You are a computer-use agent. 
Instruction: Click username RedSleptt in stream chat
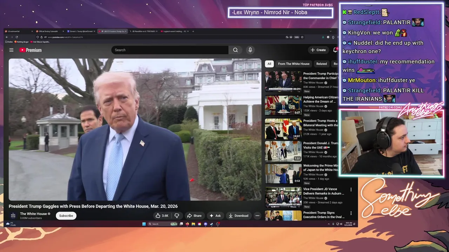pyautogui.click(x=367, y=12)
